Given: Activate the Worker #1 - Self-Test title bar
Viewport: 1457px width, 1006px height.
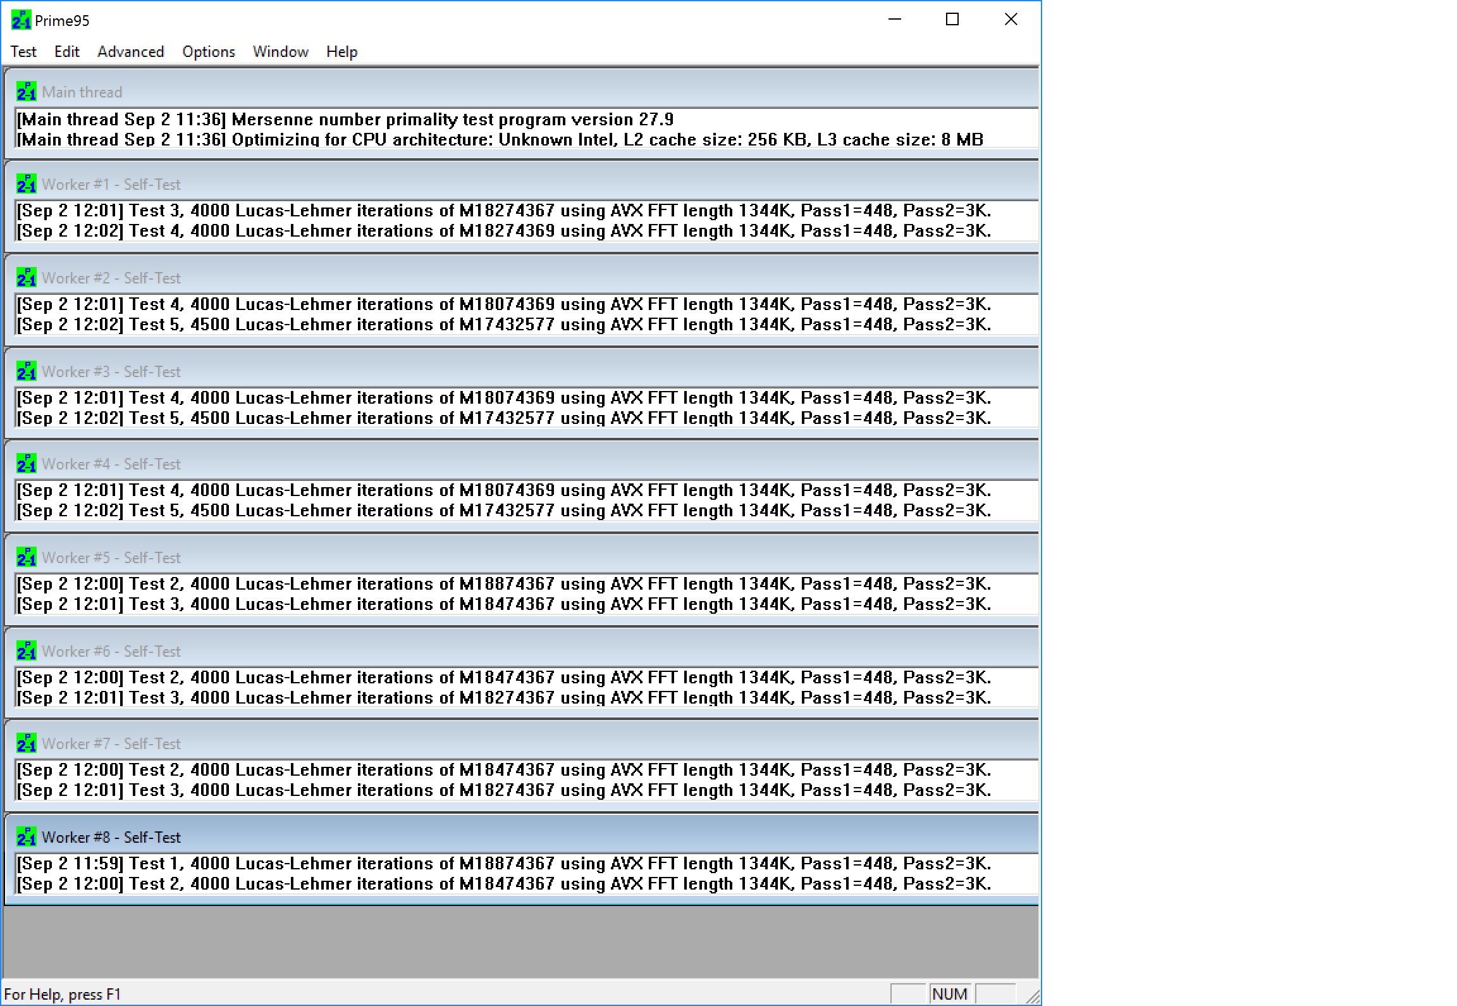Looking at the screenshot, I should pyautogui.click(x=521, y=182).
